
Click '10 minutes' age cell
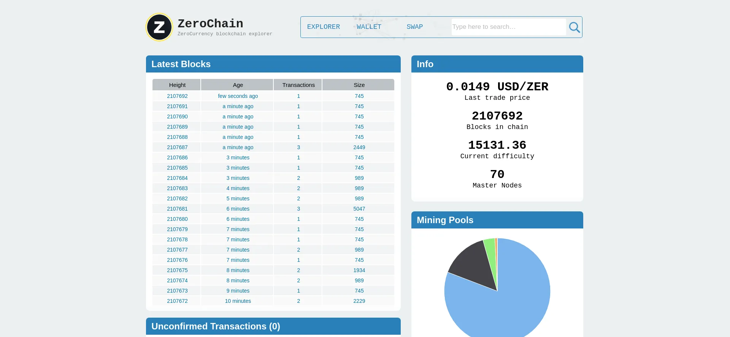238,301
